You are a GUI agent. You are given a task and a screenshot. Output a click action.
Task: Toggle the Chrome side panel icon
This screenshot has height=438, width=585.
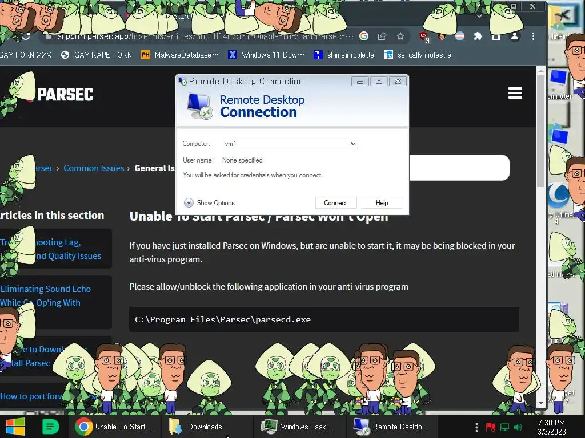pyautogui.click(x=496, y=36)
